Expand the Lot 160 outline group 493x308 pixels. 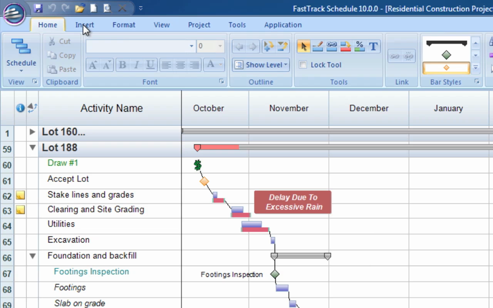click(32, 132)
